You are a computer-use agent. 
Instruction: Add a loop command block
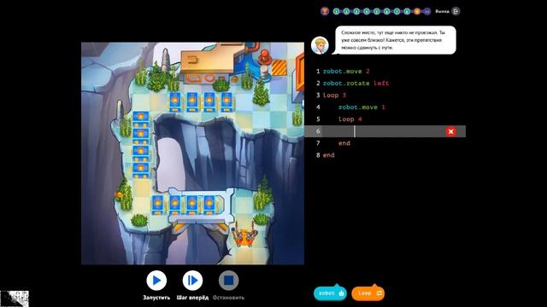pyautogui.click(x=368, y=293)
